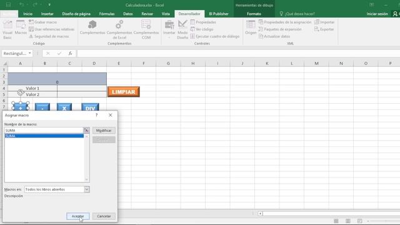Viewport: 400px width, 225px height.
Task: Open Propiedades in Controles group
Action: [203, 22]
